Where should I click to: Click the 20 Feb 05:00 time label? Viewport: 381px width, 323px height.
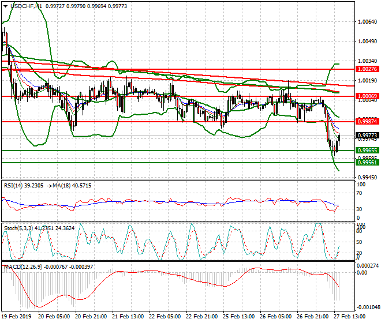[54, 317]
